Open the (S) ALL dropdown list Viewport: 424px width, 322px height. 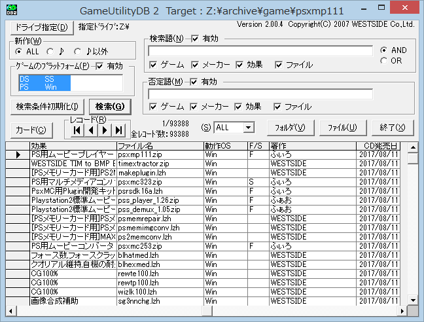pos(249,128)
